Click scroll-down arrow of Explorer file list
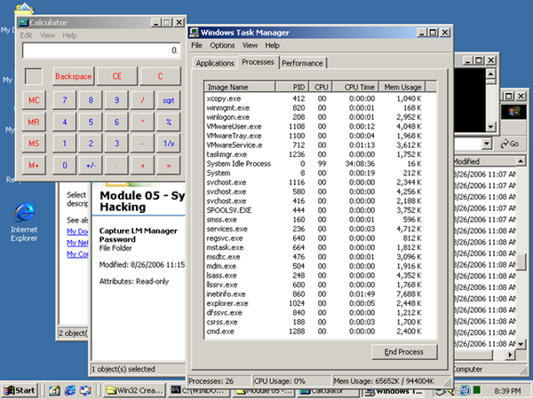 [x=521, y=344]
